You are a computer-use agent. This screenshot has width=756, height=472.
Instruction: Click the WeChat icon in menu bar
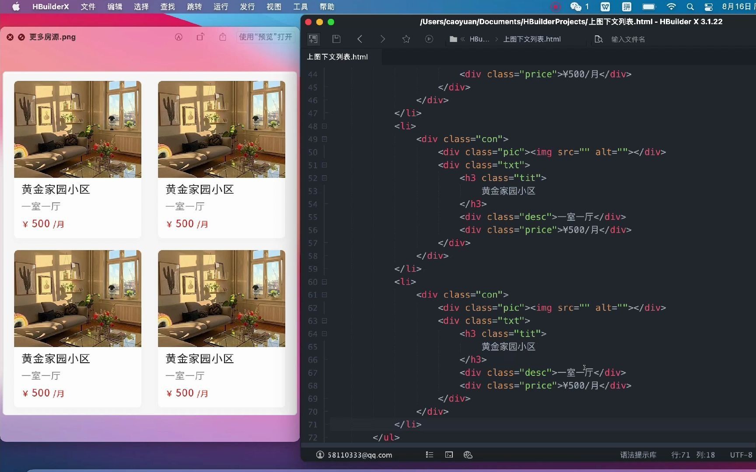[576, 7]
